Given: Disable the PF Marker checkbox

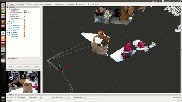Looking at the screenshot, I should pyautogui.click(x=24, y=32).
